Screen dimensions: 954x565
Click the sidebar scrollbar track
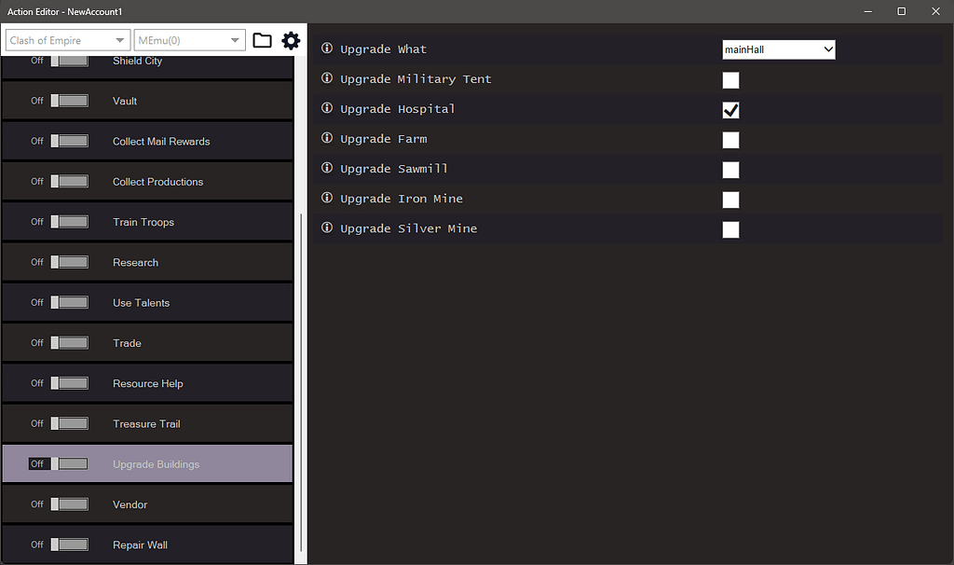[300, 280]
